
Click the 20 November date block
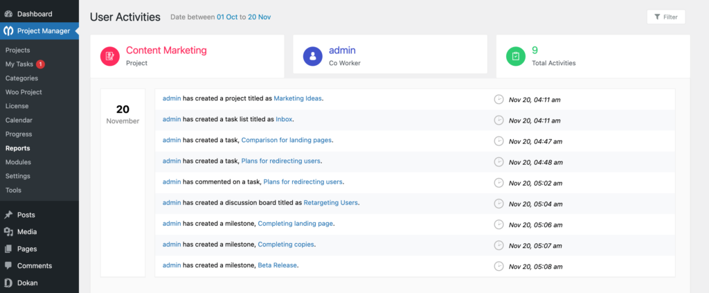pyautogui.click(x=123, y=114)
